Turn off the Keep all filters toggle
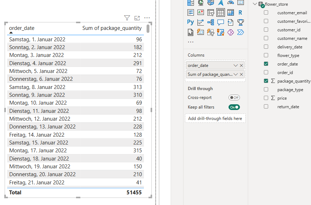The height and width of the screenshot is (205, 311). 234,107
